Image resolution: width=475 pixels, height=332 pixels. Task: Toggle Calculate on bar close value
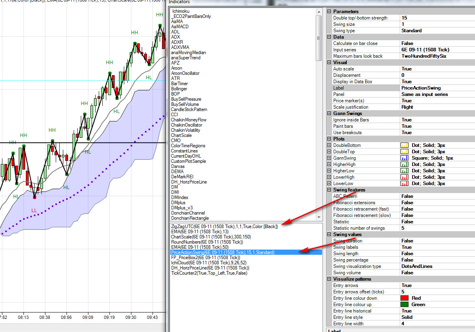click(x=438, y=43)
